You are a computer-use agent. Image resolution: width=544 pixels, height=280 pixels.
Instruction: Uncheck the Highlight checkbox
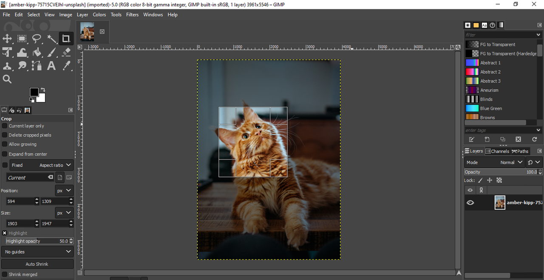point(5,233)
